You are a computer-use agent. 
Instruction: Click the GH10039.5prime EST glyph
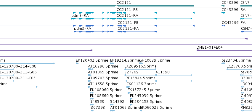point(141,63)
